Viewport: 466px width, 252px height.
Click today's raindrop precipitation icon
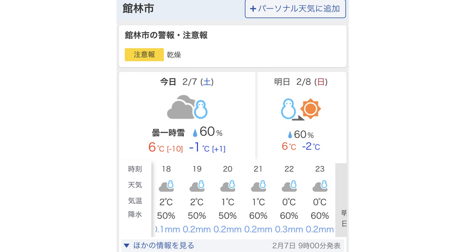click(195, 133)
